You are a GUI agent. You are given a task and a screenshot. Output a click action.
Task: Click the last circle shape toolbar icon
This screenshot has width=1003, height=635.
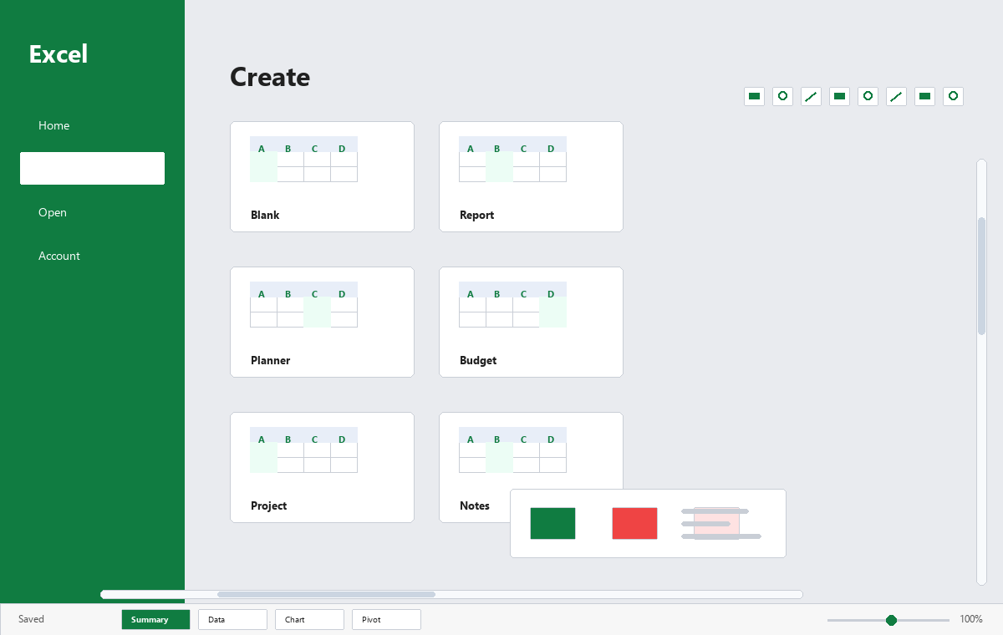click(954, 96)
